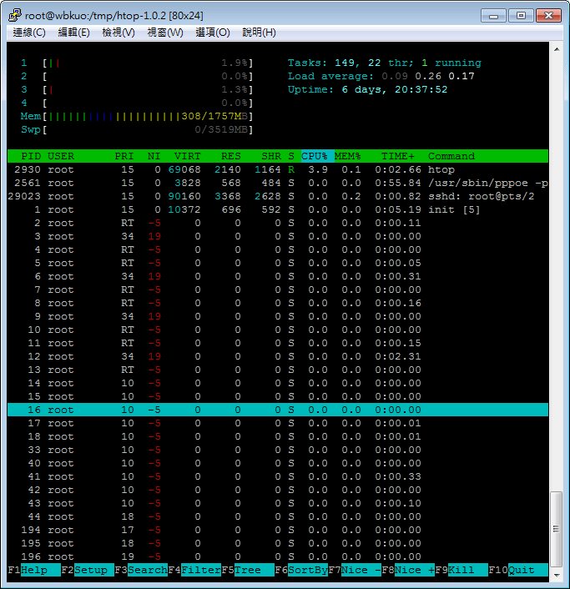Sort by the SHR column header
The height and width of the screenshot is (589, 570).
click(x=271, y=156)
